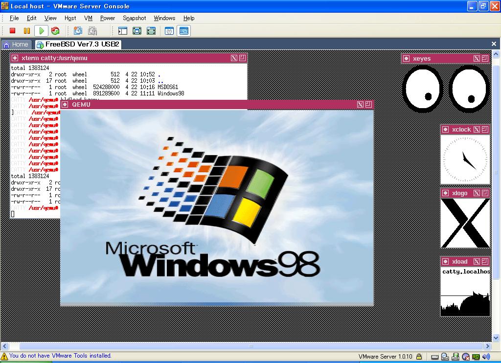Click the resize button on the xterm title bar
The image size is (501, 363).
tap(243, 58)
